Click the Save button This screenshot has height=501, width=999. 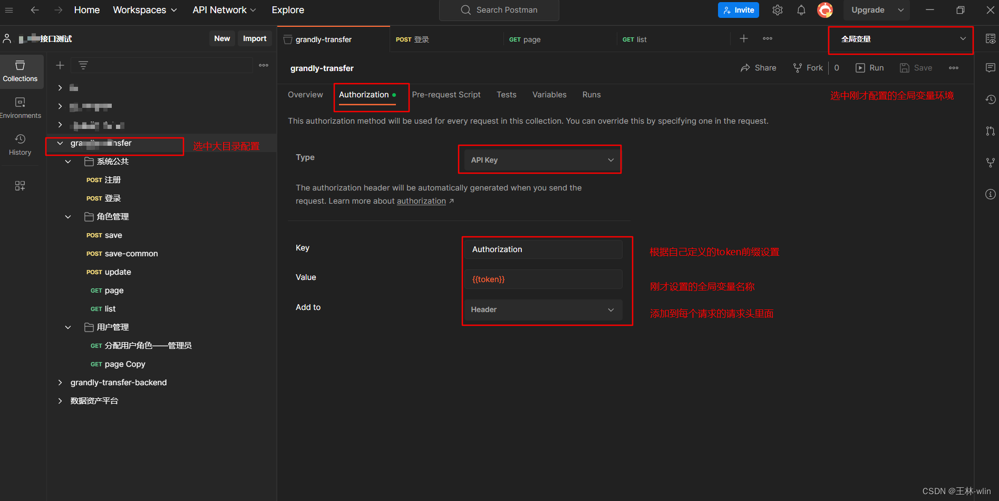tap(916, 68)
